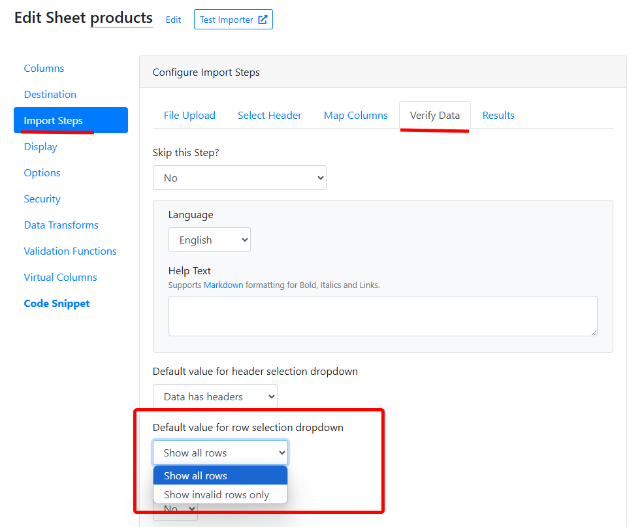Screen dimensions: 642x527
Task: Toggle the row selection dropdown showing Show all rows
Action: point(221,453)
